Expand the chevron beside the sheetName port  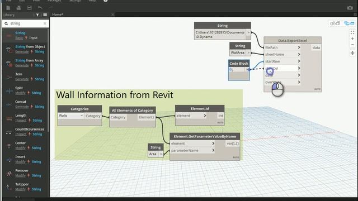click(299, 54)
